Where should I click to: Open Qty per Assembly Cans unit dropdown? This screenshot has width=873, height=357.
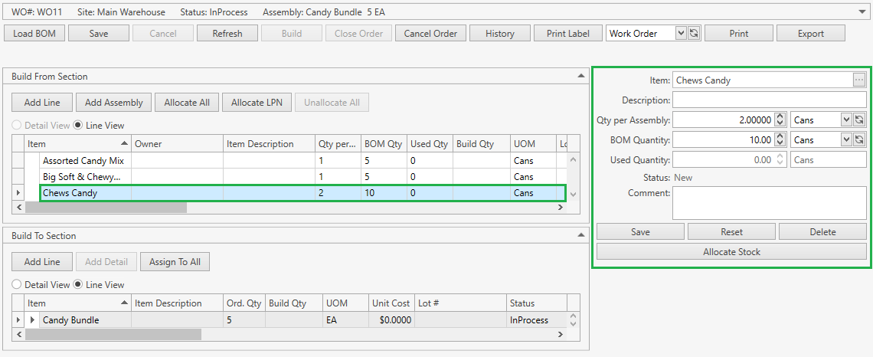(845, 120)
